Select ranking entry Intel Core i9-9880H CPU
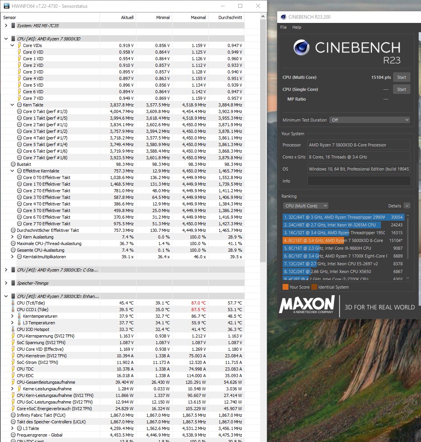Screen dimensions: 421x442 [343, 248]
